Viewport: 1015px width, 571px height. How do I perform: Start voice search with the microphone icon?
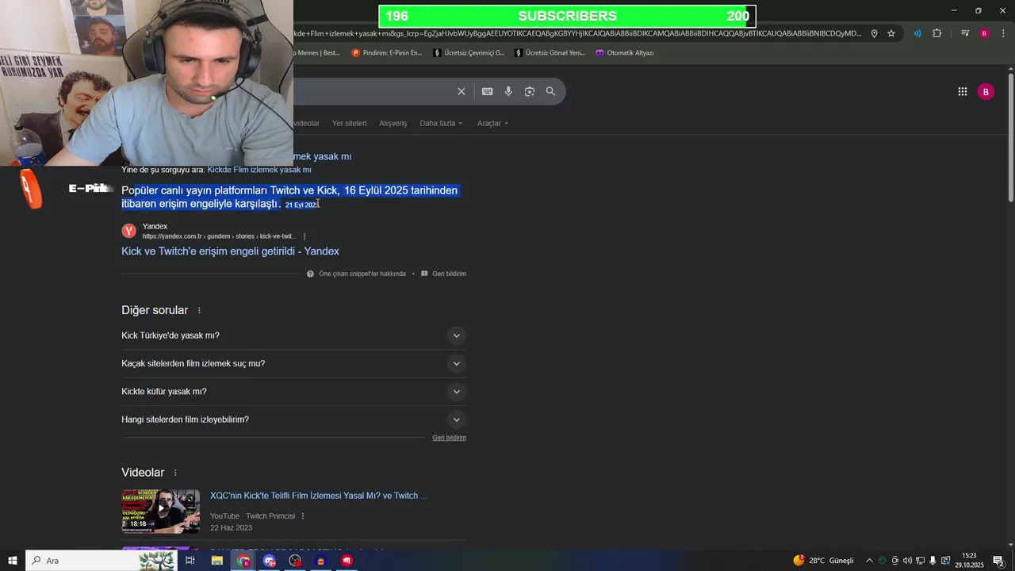click(x=509, y=91)
